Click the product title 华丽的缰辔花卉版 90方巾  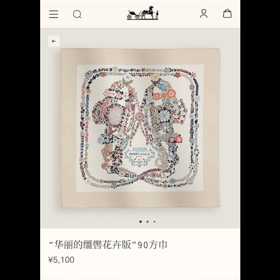pyautogui.click(x=108, y=245)
